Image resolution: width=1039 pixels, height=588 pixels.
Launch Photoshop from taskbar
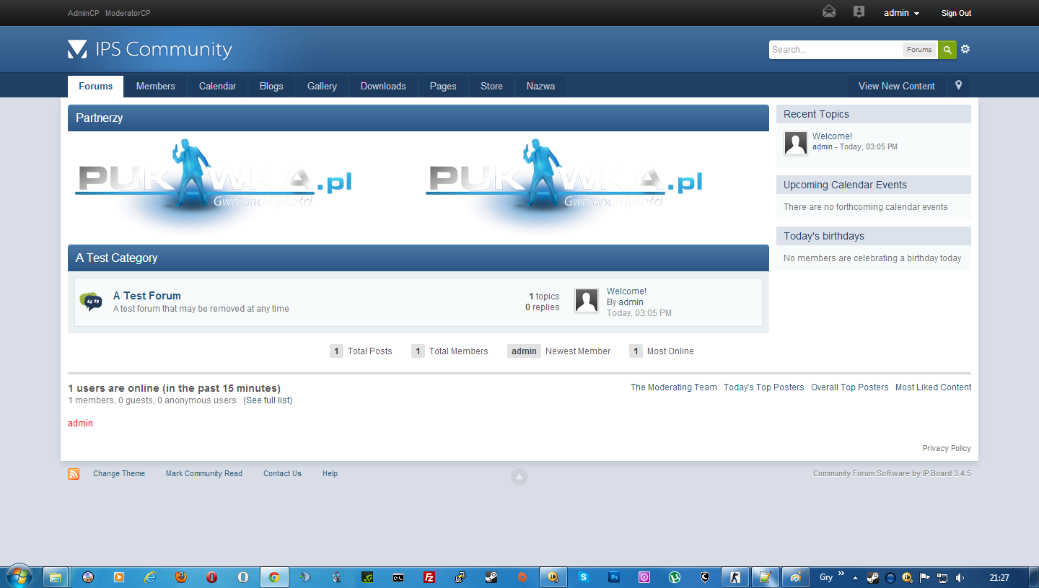[615, 577]
